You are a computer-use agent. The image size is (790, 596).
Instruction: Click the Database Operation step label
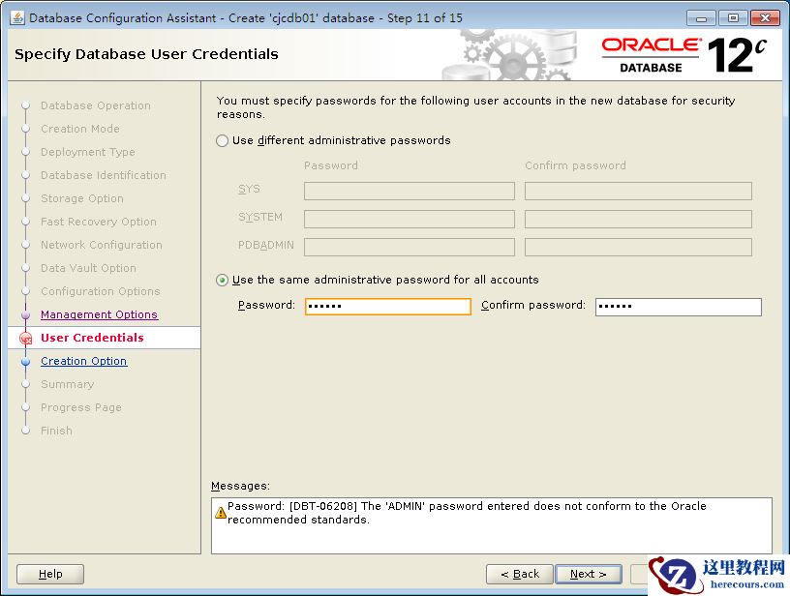point(96,105)
